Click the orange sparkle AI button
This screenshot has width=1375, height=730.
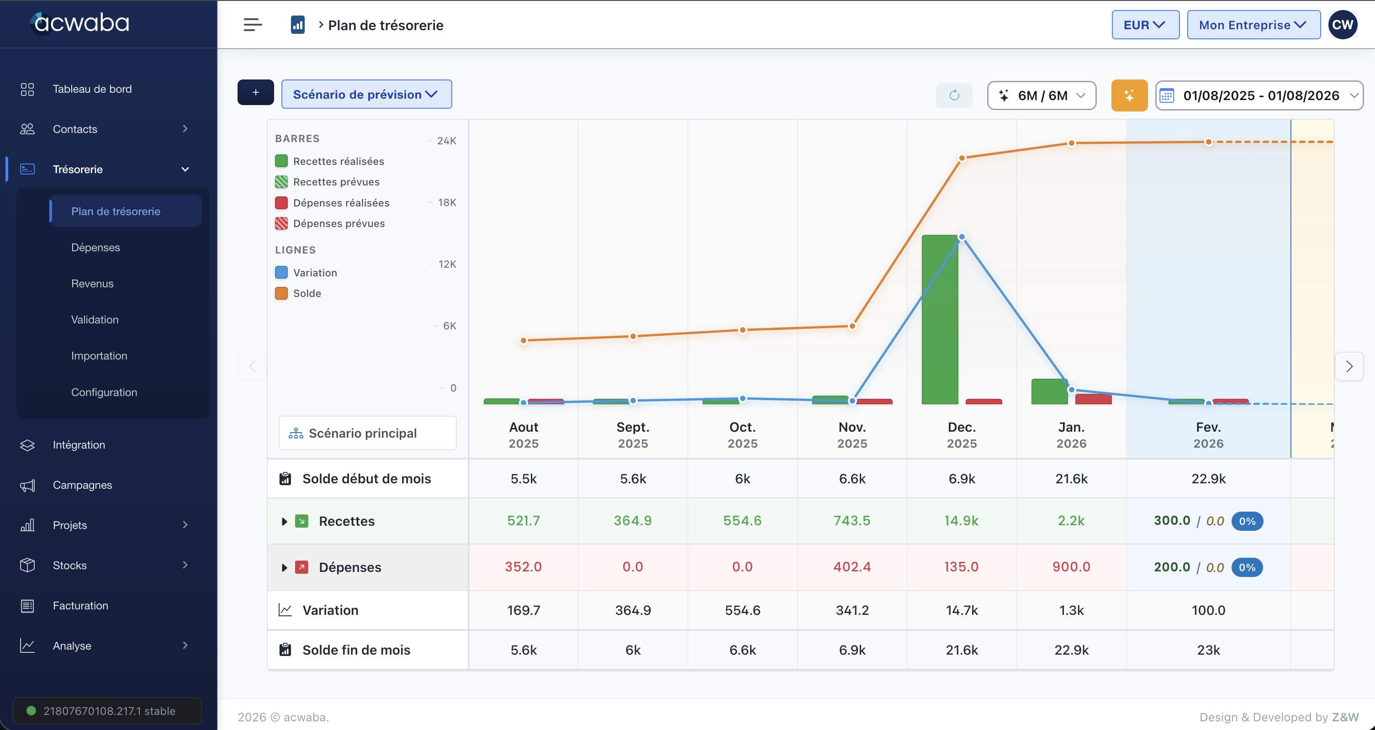[1129, 95]
